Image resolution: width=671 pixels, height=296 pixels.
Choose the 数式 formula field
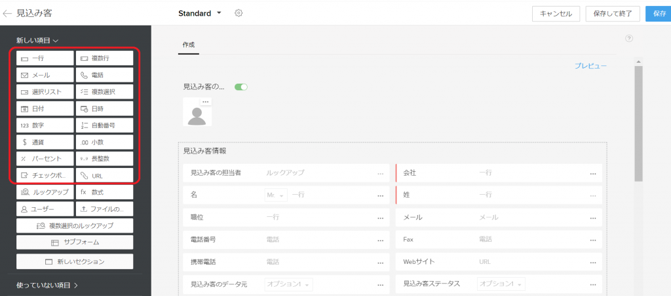point(104,192)
